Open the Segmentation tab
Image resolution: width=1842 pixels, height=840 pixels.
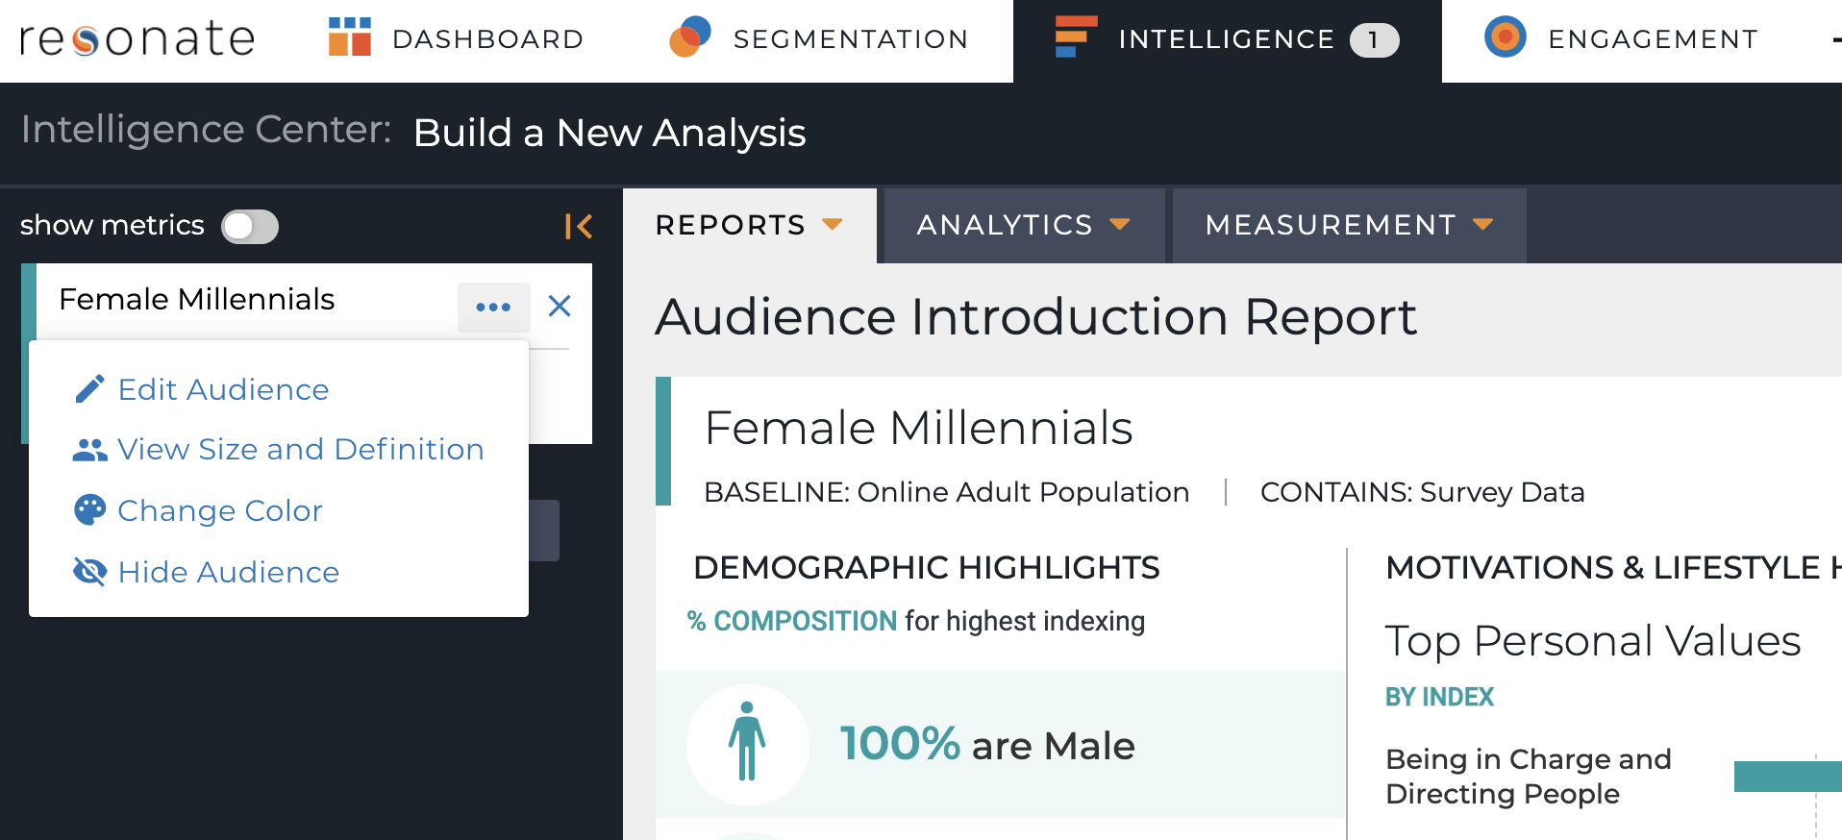[x=818, y=38]
